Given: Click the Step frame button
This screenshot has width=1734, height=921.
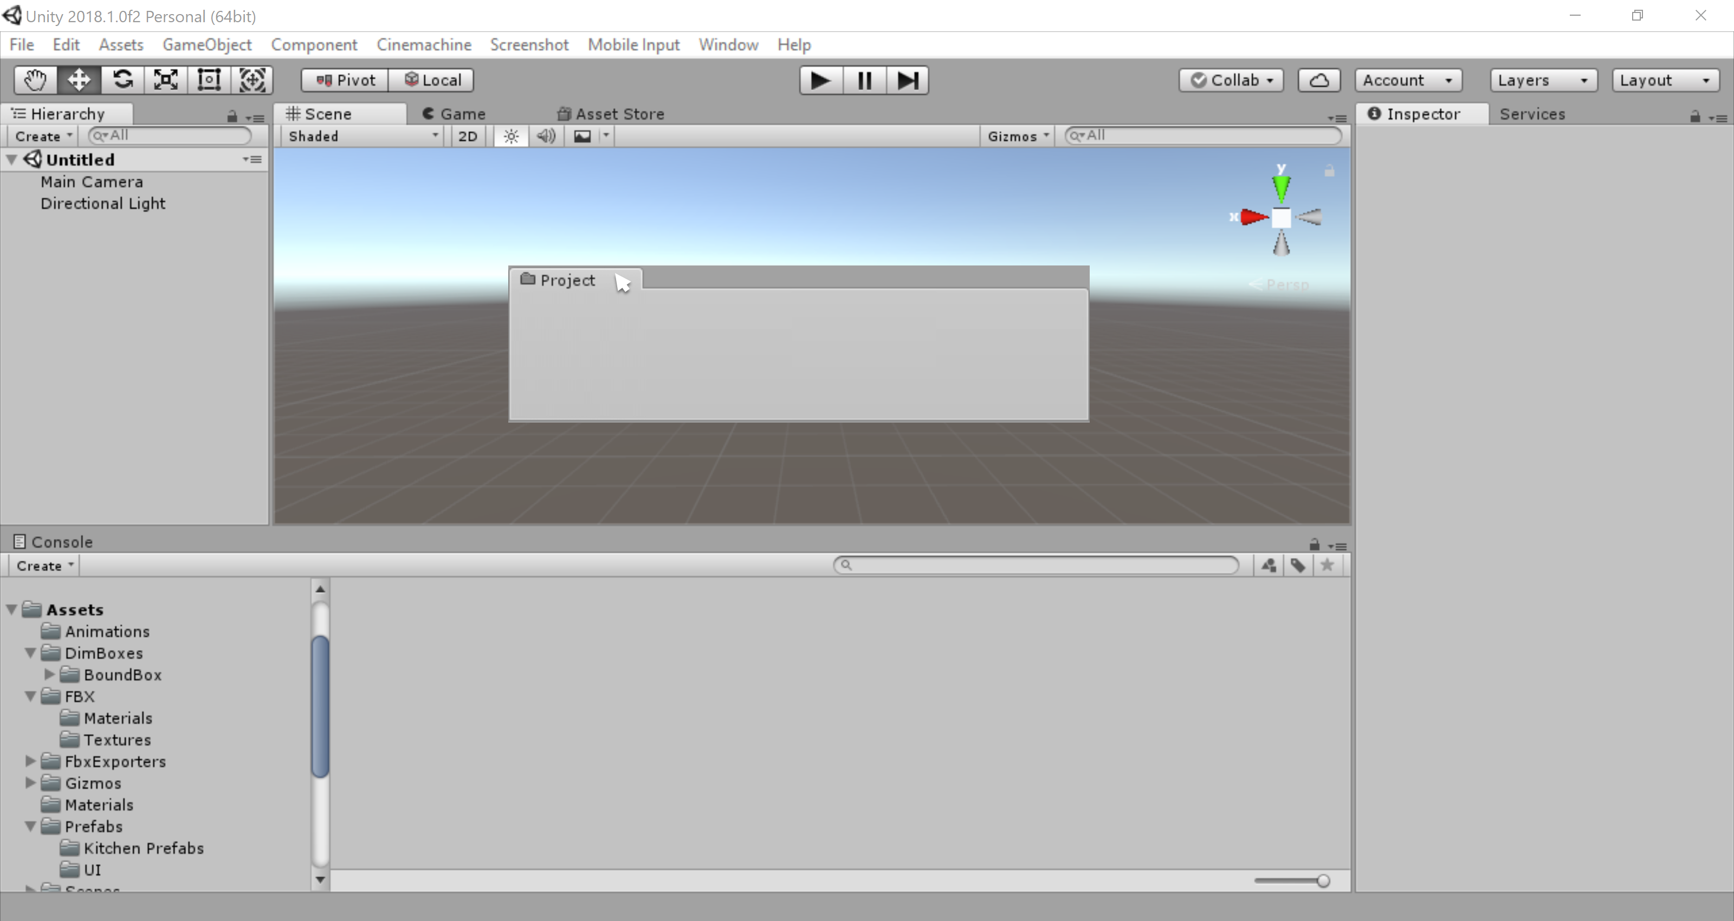Looking at the screenshot, I should (x=908, y=81).
